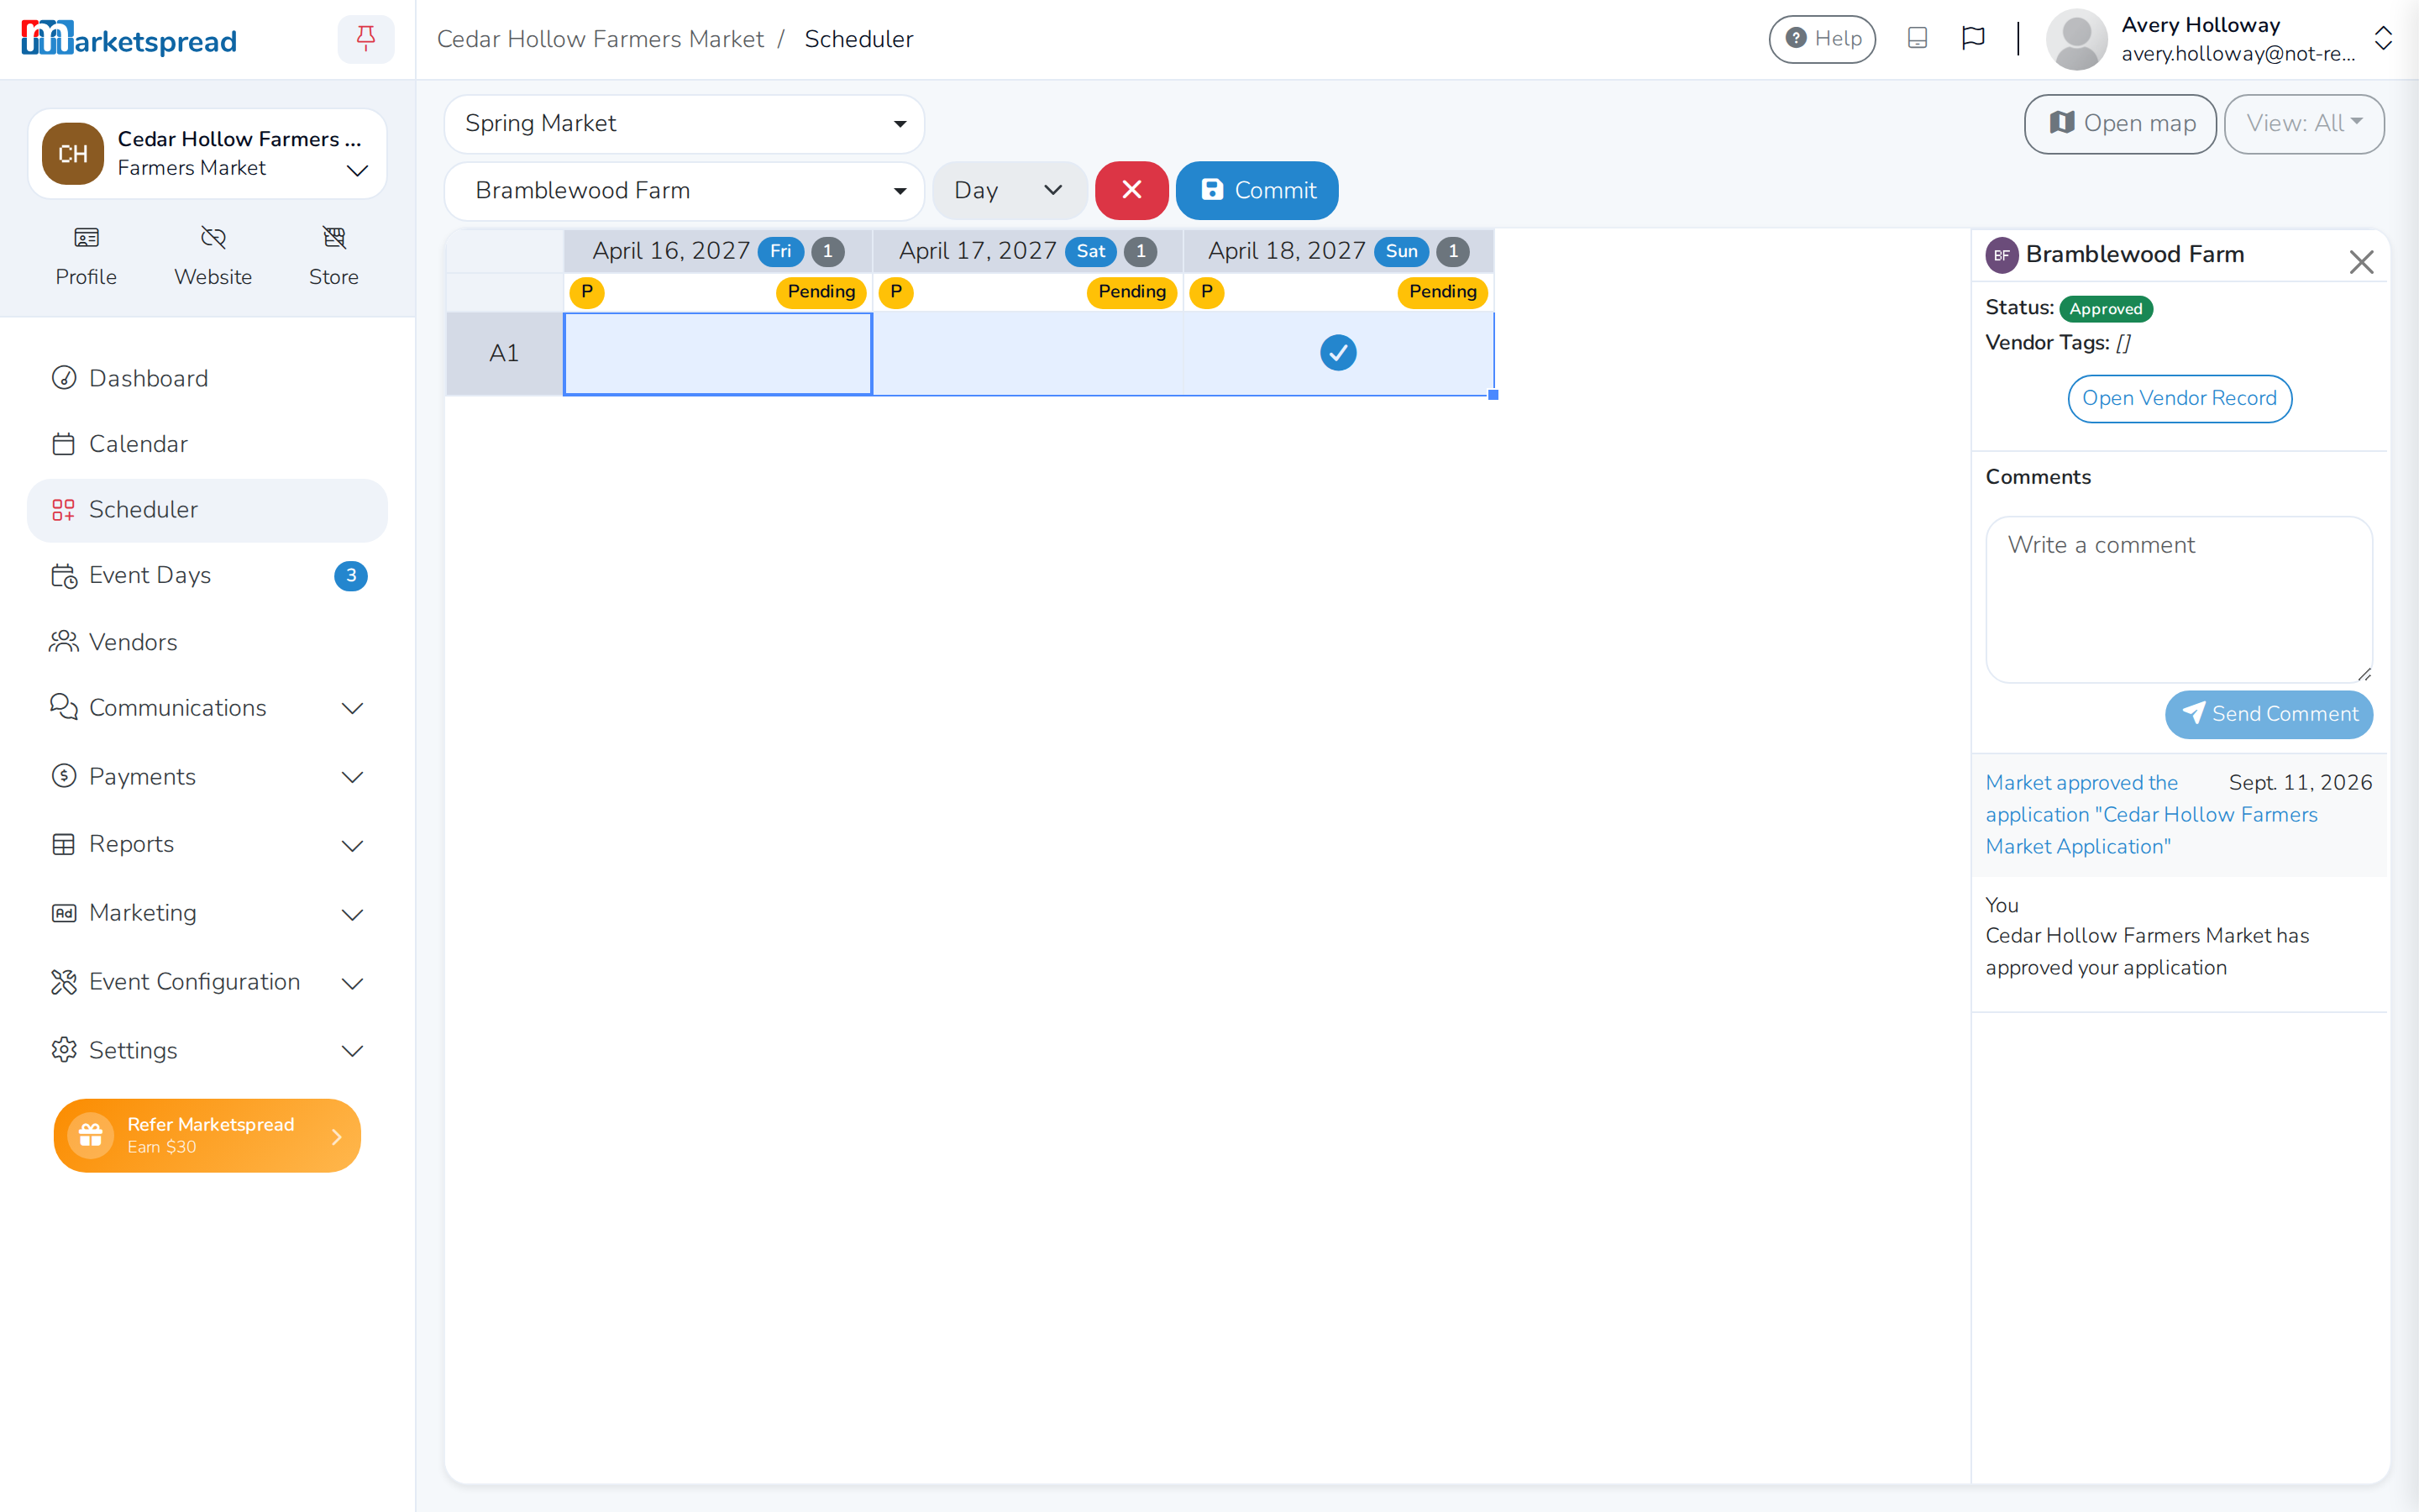The image size is (2419, 1512).
Task: Click Cedar Hollow Farmers Market breadcrumb
Action: tap(600, 39)
